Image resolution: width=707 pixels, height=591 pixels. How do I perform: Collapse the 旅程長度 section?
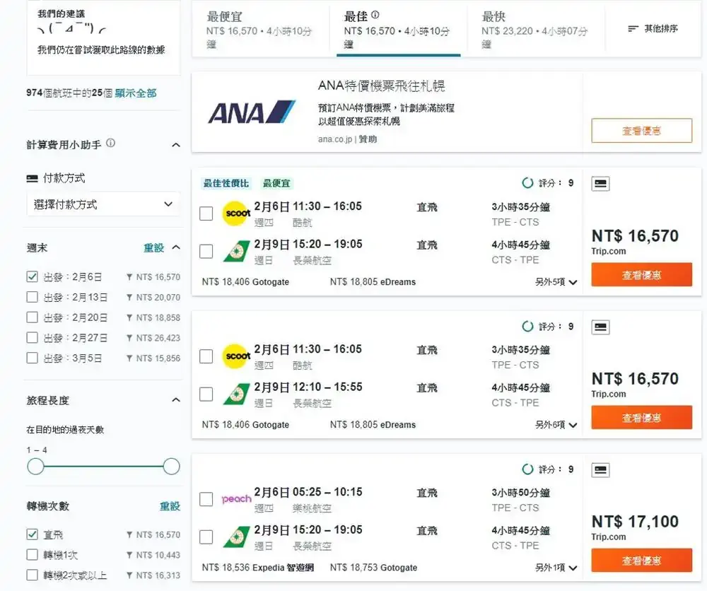click(x=176, y=400)
